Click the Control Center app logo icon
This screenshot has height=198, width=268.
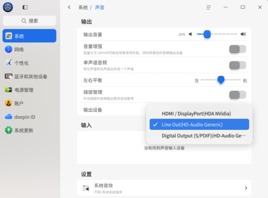tap(8, 7)
